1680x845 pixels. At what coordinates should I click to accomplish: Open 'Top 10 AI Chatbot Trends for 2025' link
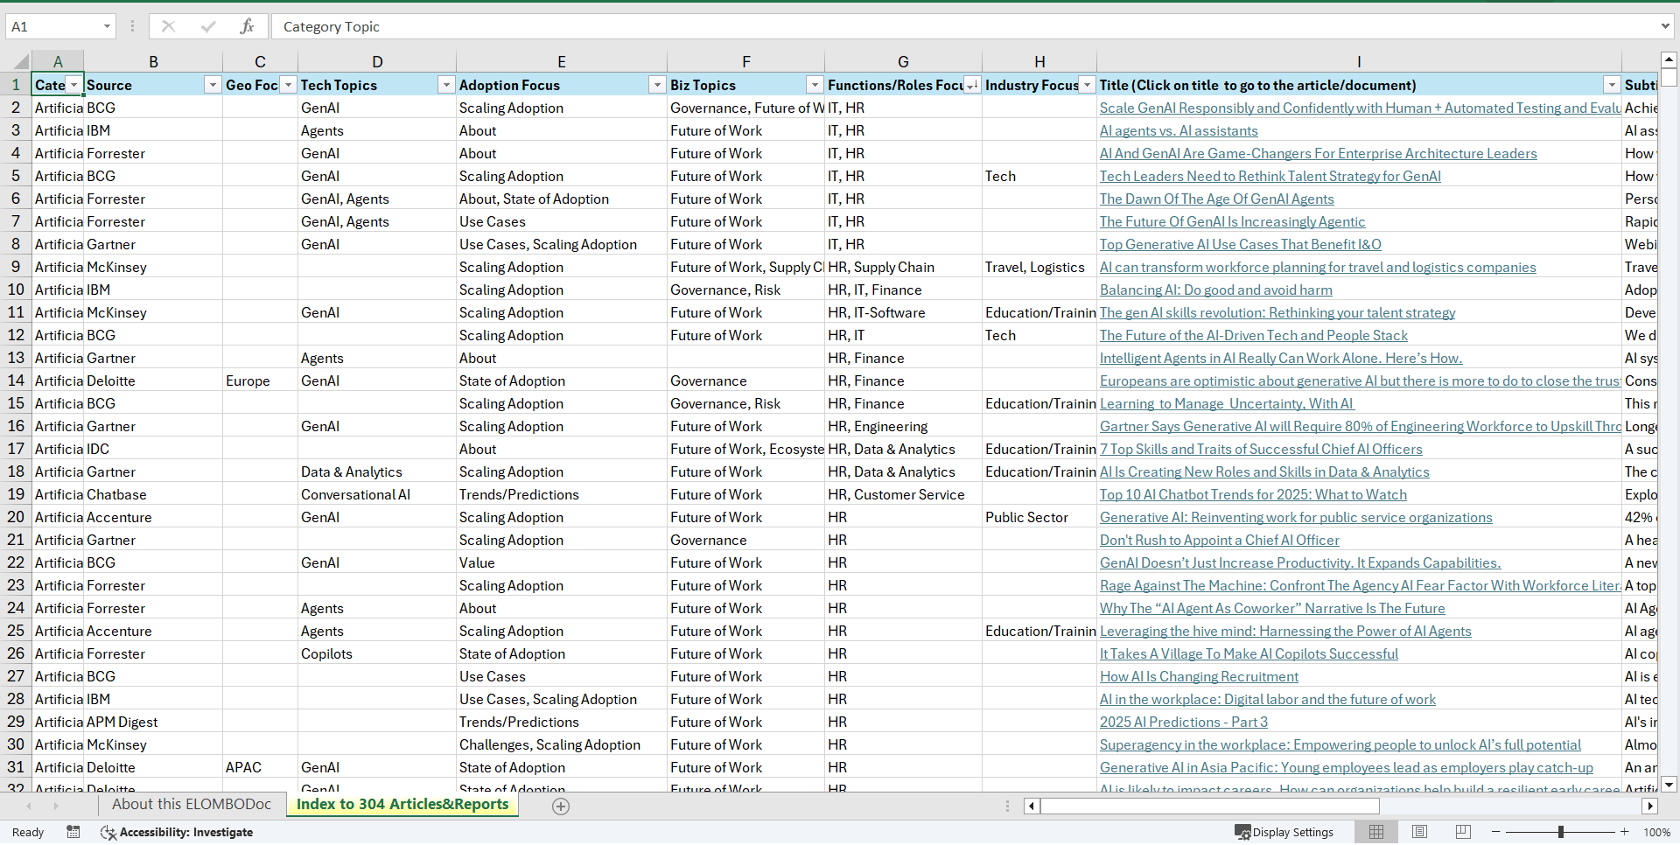1253,495
